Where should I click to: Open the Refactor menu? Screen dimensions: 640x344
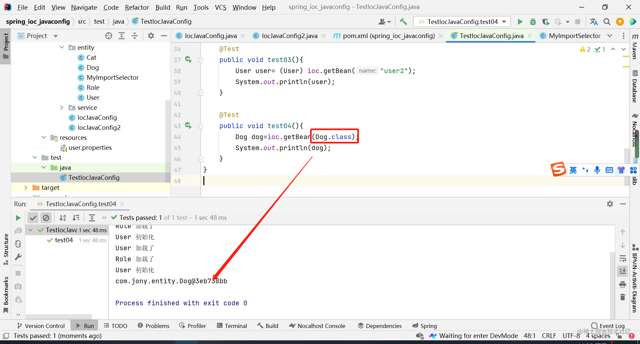tap(137, 7)
